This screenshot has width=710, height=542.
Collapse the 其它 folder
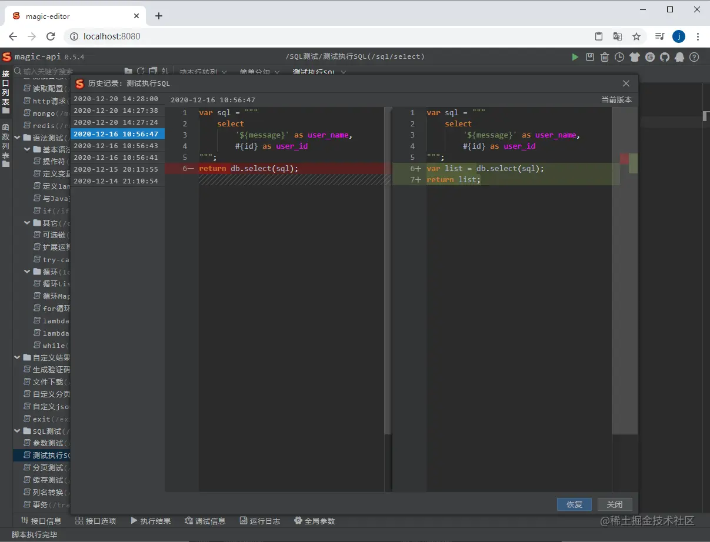tap(26, 223)
